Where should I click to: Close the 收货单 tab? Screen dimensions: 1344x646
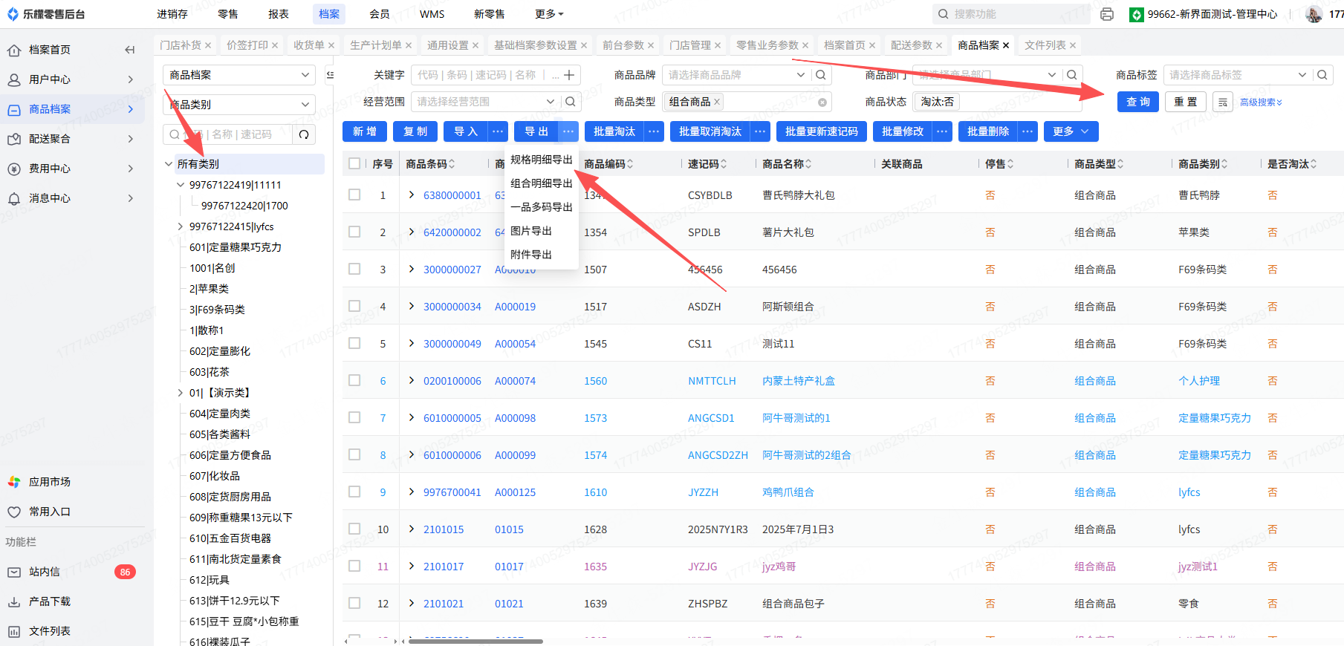tap(331, 45)
